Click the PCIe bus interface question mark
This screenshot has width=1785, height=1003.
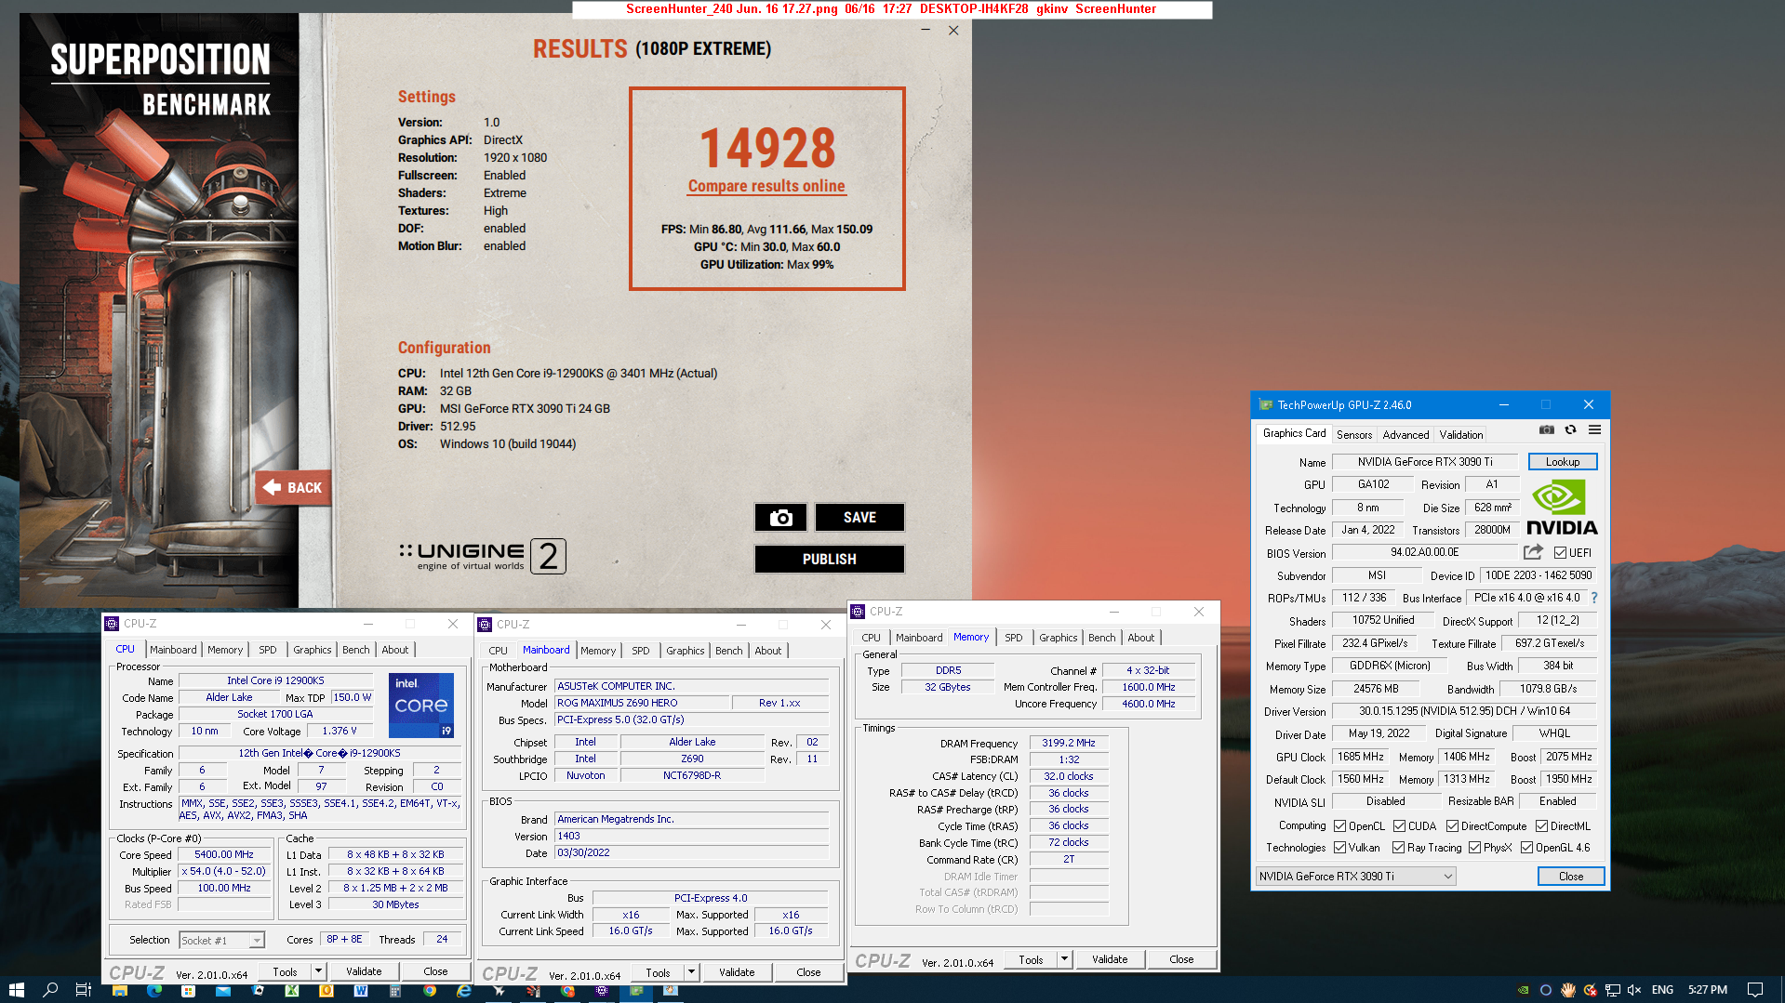[x=1594, y=598]
